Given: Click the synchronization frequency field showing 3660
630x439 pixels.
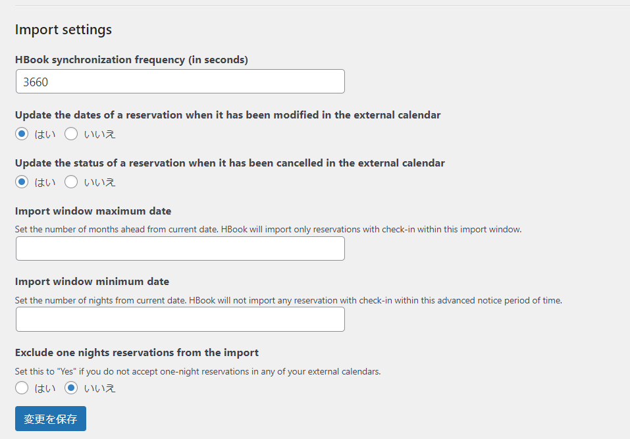Looking at the screenshot, I should 180,82.
